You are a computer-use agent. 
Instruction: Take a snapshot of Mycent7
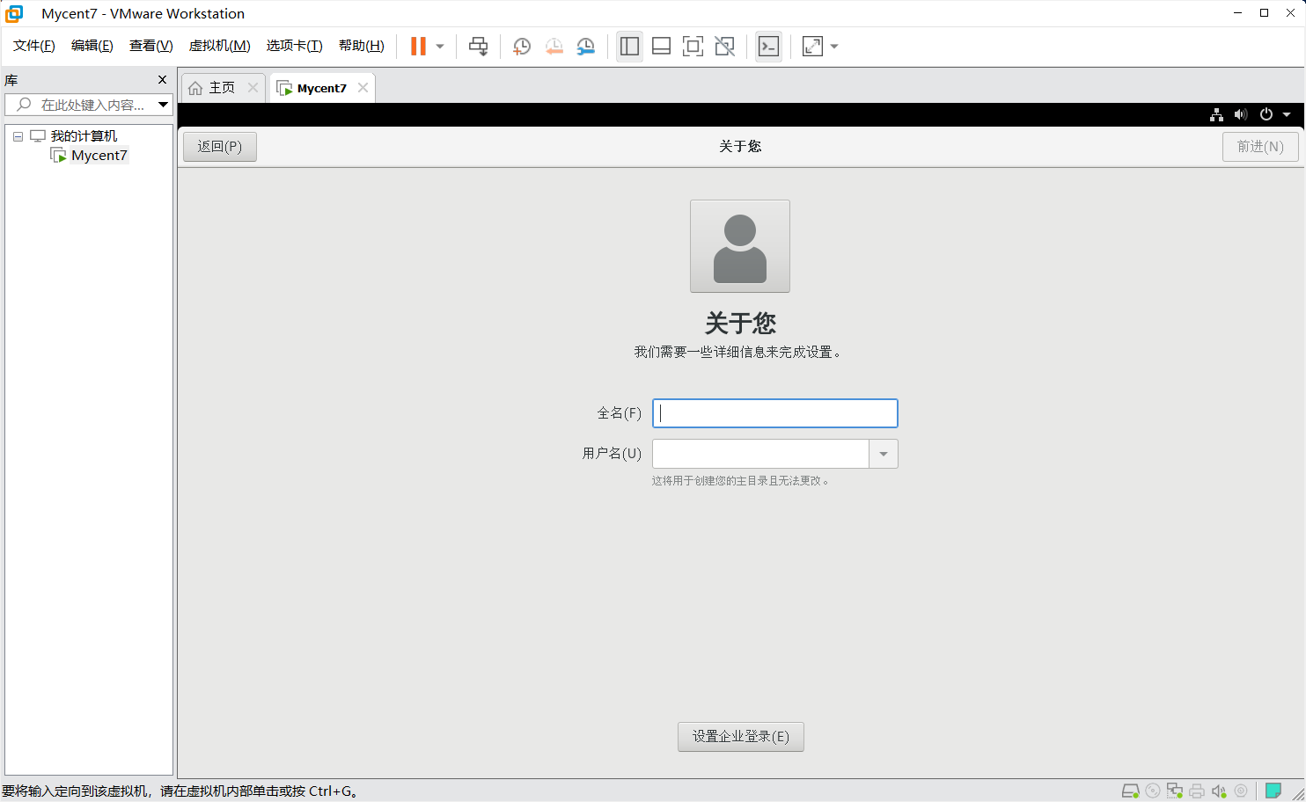(521, 46)
